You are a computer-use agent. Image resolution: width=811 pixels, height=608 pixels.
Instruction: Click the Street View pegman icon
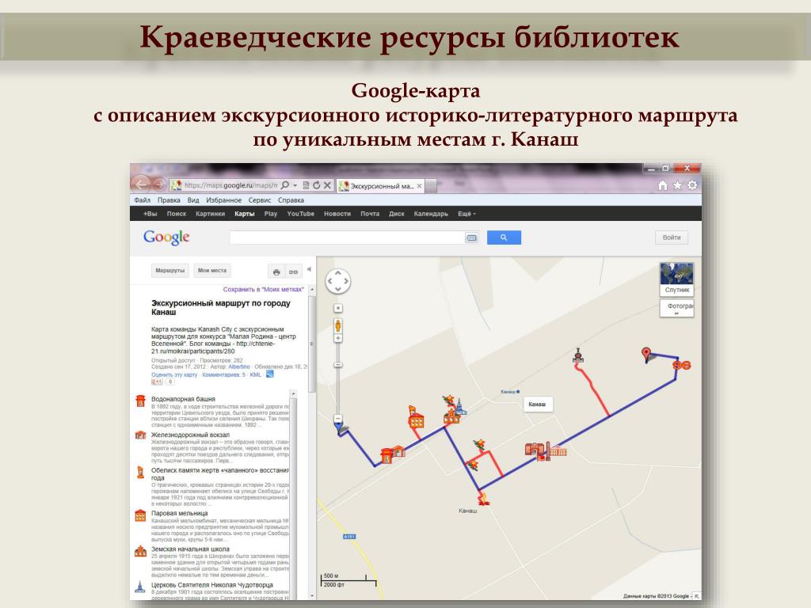[x=337, y=325]
